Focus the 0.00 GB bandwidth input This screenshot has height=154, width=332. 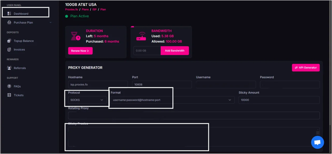[x=147, y=51]
